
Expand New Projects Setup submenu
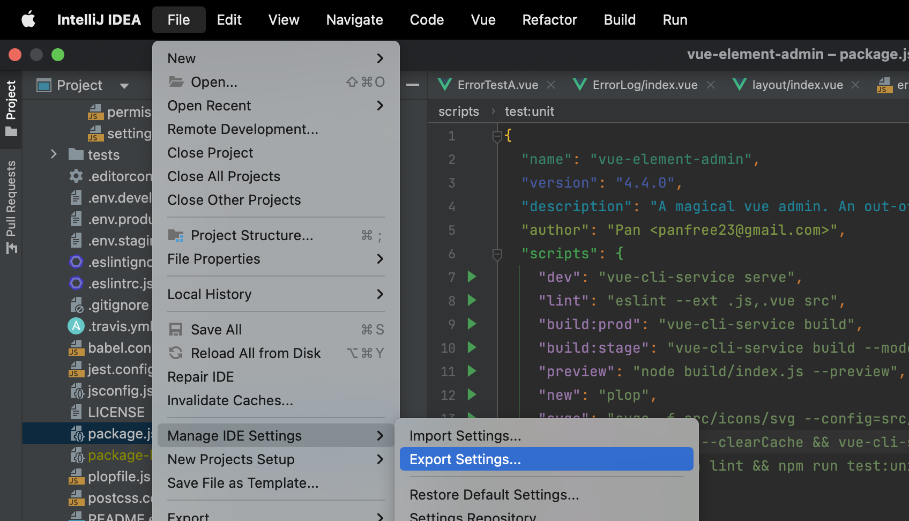[276, 459]
